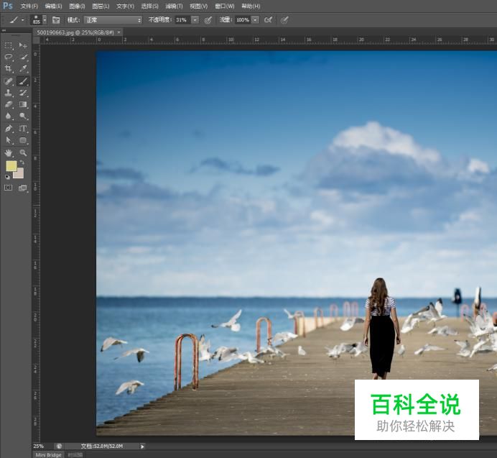Open the 视图(V) menu
Screen dimensions: 497x458
pos(199,6)
